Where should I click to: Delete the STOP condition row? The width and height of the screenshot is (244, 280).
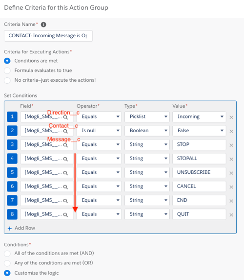tap(231, 145)
